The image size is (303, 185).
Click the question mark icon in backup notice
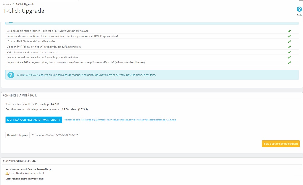click(11, 75)
